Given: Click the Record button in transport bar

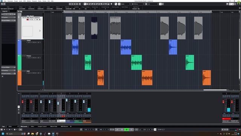Looking at the screenshot, I should click(x=131, y=130).
